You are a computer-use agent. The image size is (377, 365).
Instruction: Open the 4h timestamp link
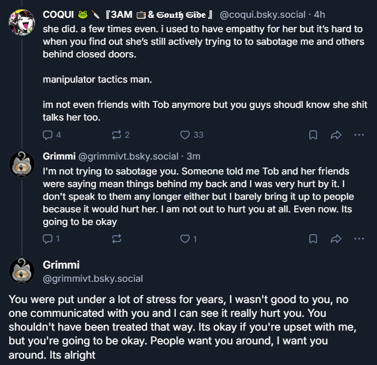point(320,14)
